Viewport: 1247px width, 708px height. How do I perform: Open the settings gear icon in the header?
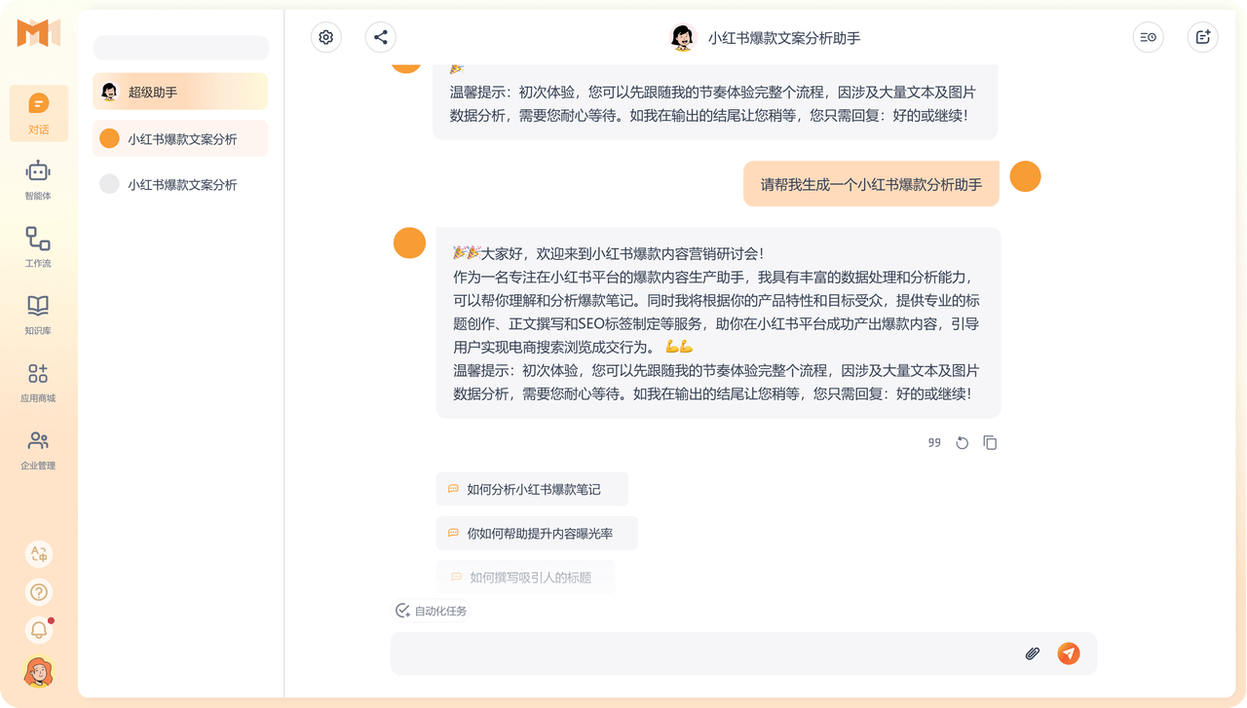point(326,37)
